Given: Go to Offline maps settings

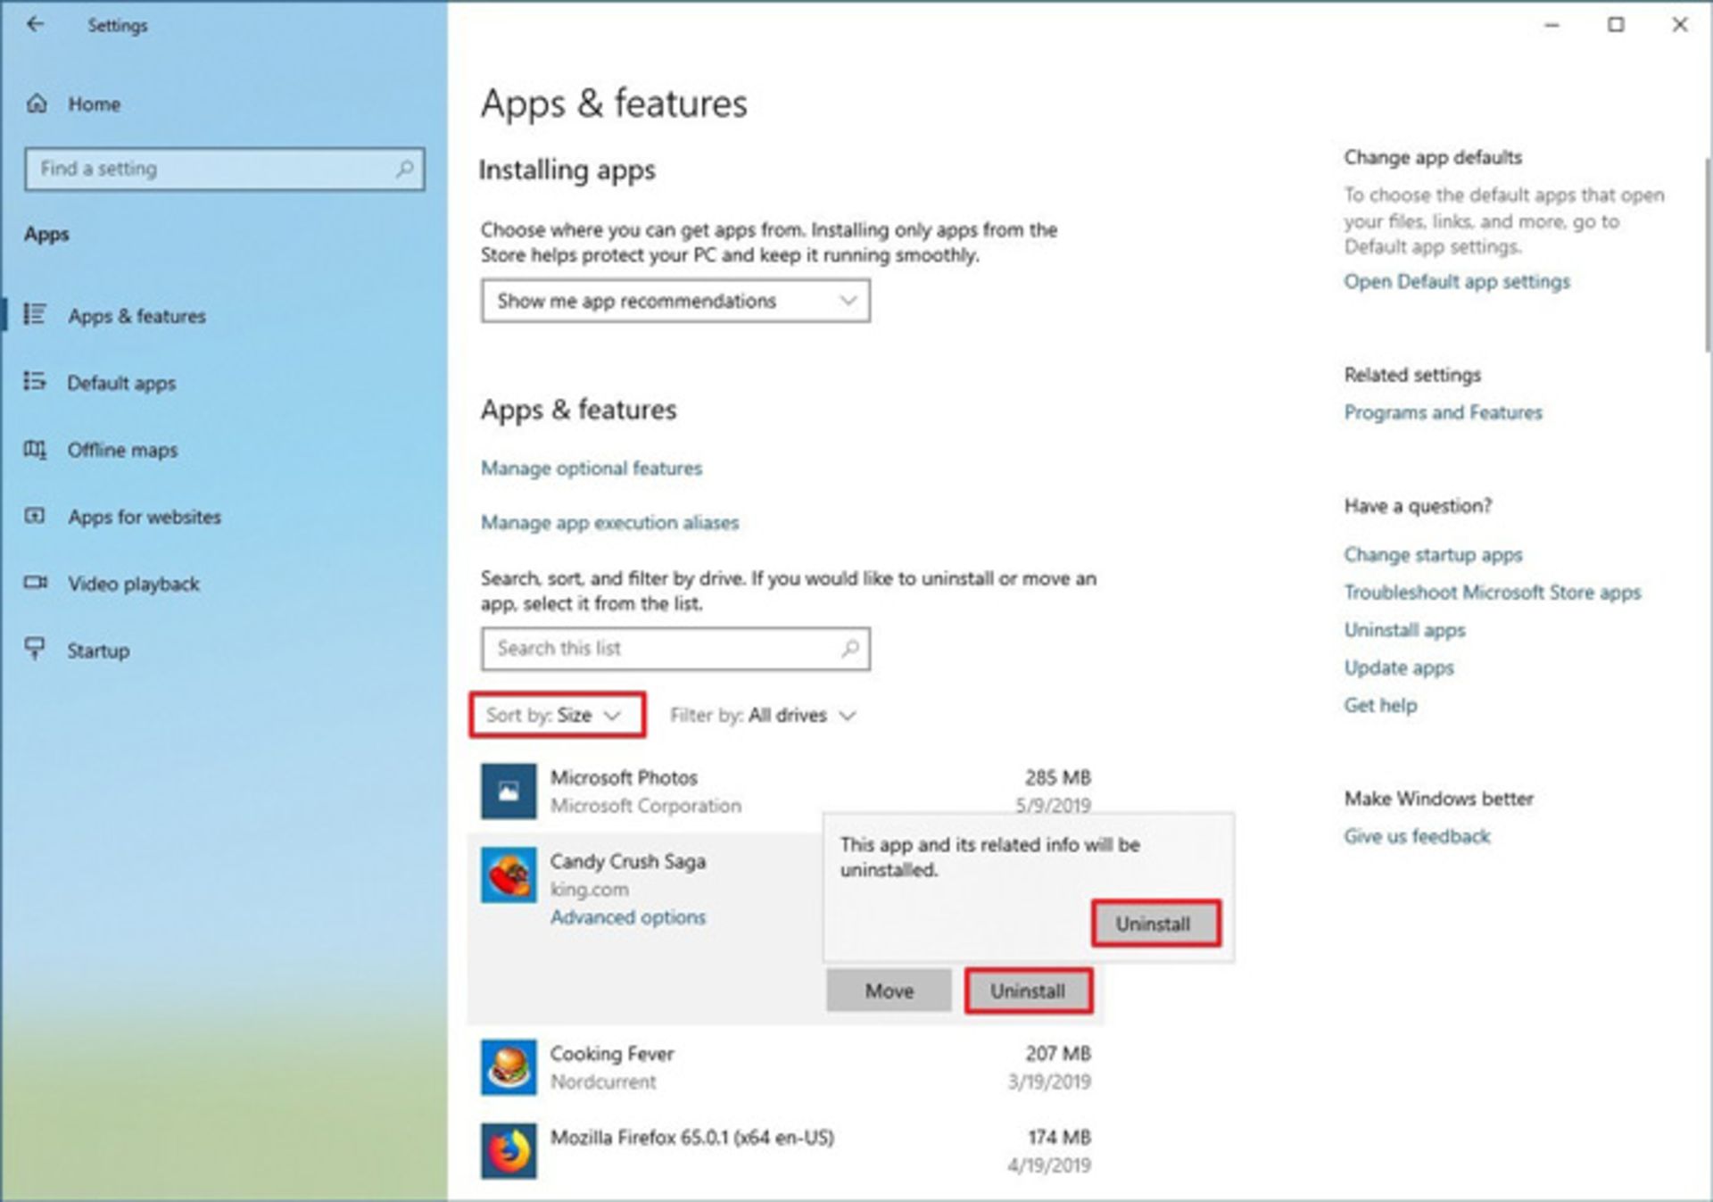Looking at the screenshot, I should click(x=122, y=450).
